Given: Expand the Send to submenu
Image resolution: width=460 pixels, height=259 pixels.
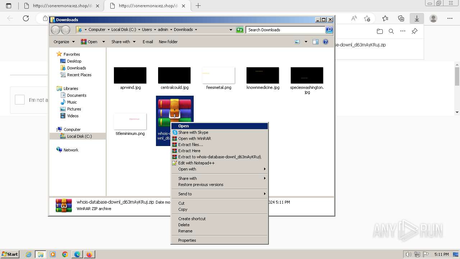Looking at the screenshot, I should [219, 194].
